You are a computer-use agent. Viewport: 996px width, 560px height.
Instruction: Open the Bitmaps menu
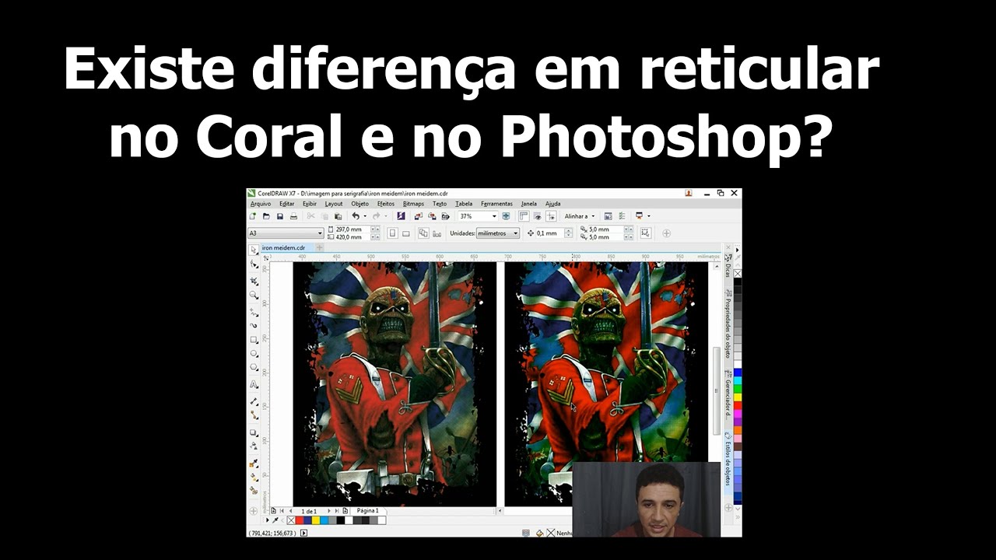(413, 204)
